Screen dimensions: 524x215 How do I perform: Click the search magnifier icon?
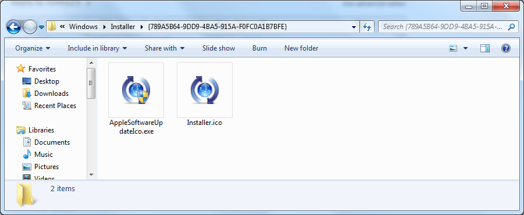(511, 27)
